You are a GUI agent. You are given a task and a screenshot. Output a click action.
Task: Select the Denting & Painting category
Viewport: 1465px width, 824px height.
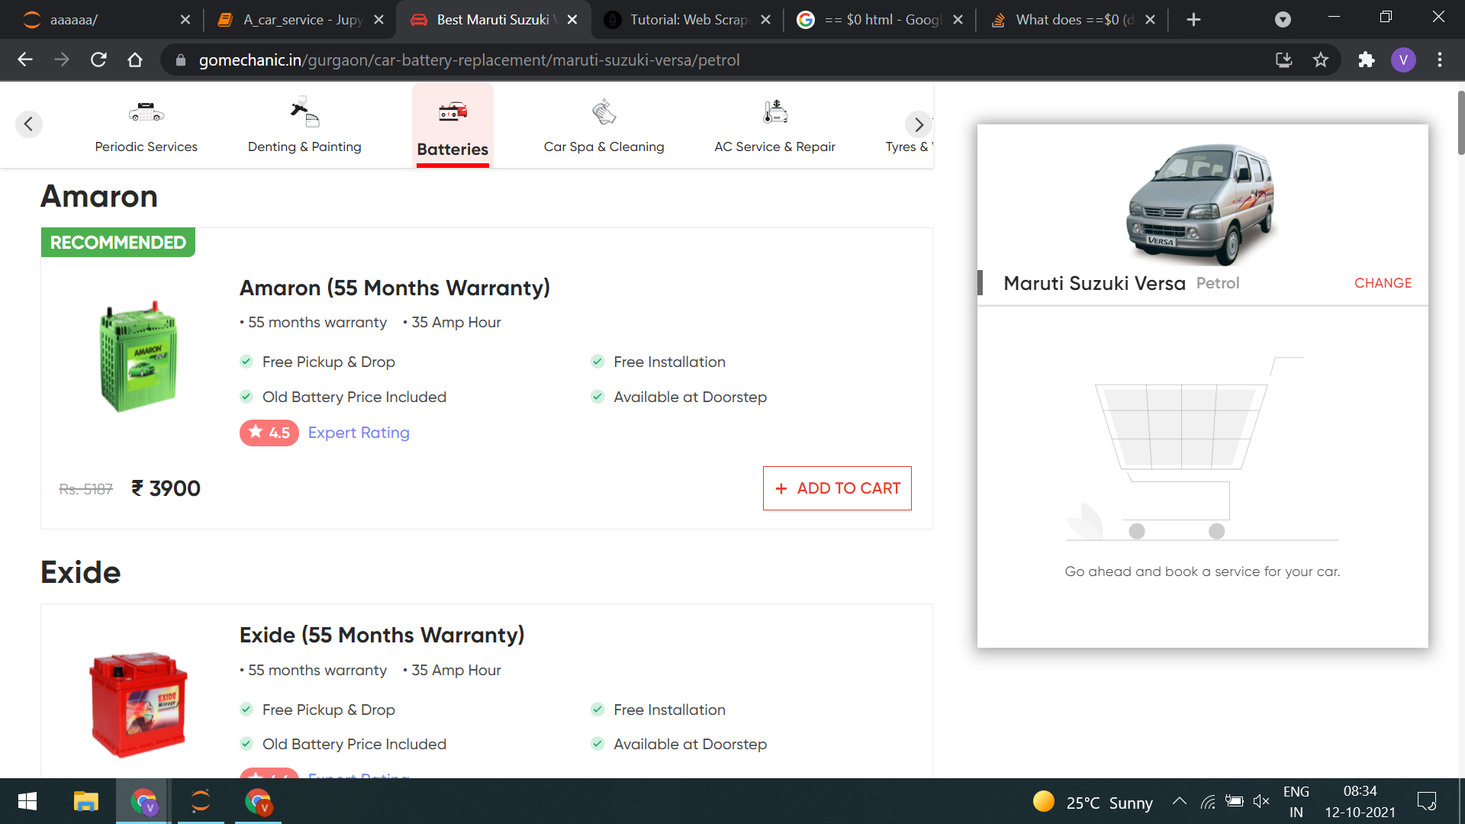click(304, 126)
